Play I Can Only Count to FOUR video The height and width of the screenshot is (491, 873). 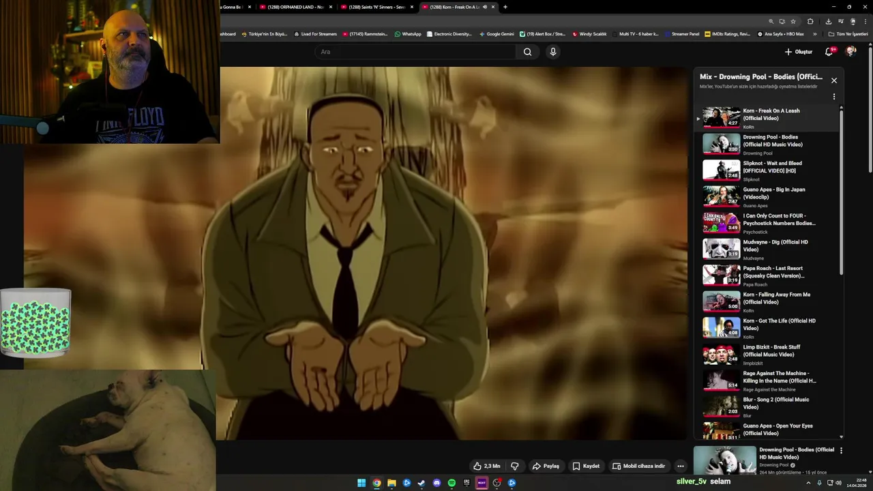click(767, 223)
